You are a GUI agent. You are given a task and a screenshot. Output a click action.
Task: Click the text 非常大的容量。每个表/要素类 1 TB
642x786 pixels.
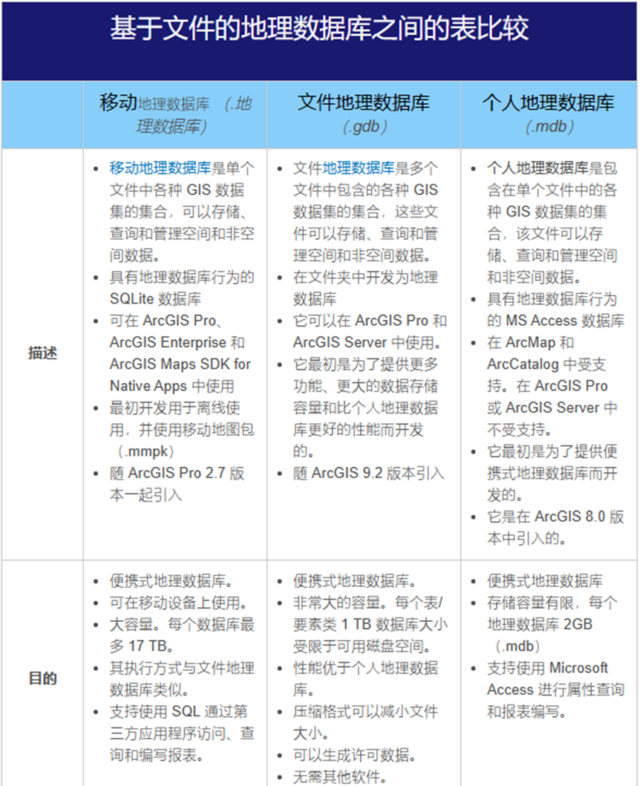370,614
